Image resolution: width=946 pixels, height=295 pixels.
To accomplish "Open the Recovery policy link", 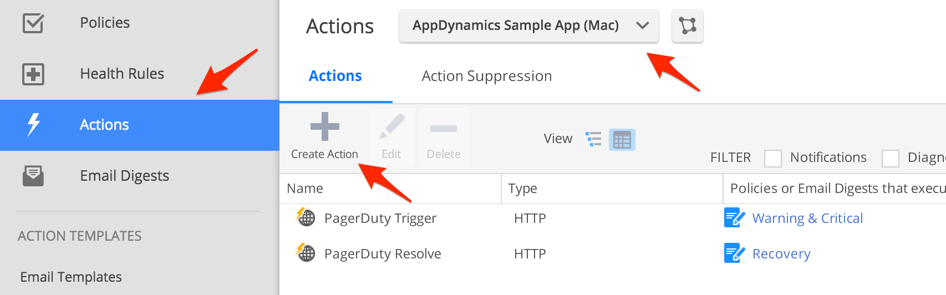I will [781, 254].
